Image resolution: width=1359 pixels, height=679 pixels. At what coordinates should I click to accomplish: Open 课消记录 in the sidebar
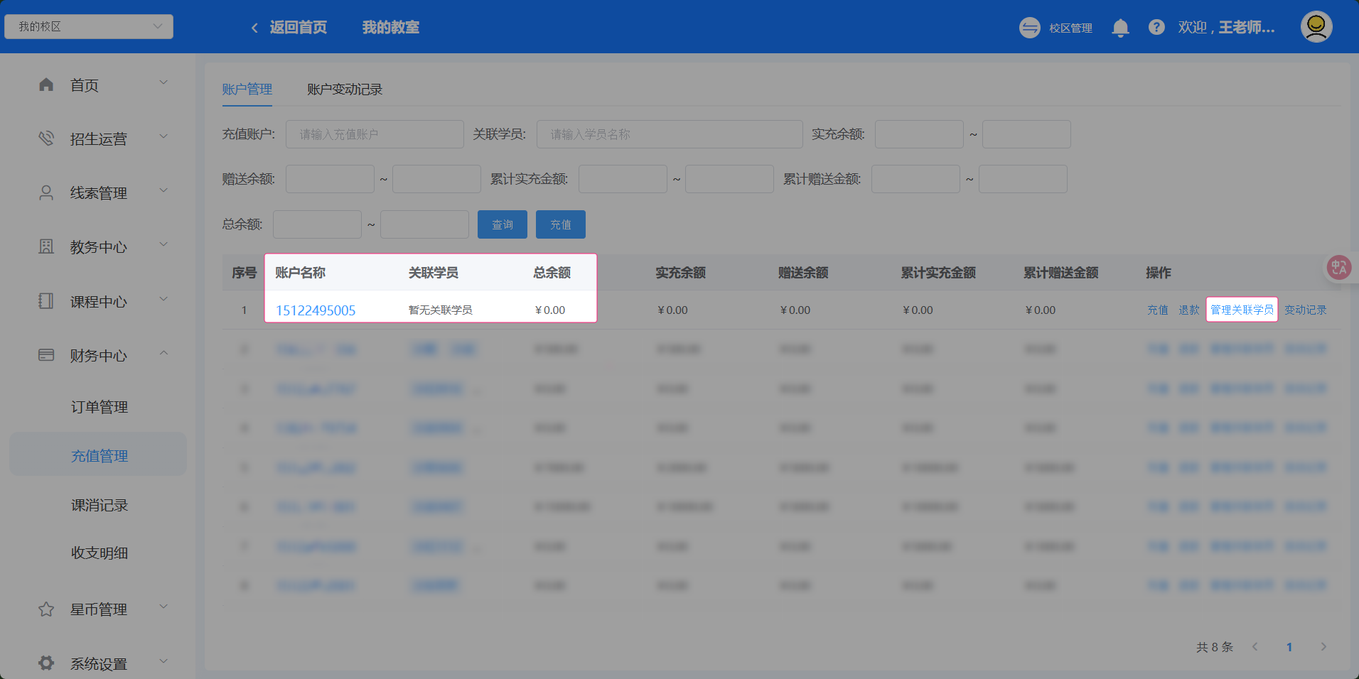(100, 505)
